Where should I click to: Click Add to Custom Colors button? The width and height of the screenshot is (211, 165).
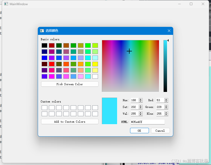tap(70, 122)
